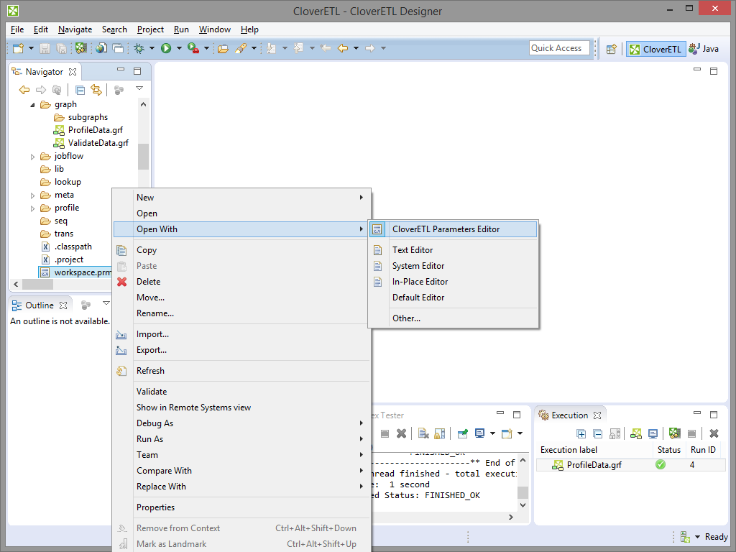Click the Open Perspective icon

coord(611,49)
